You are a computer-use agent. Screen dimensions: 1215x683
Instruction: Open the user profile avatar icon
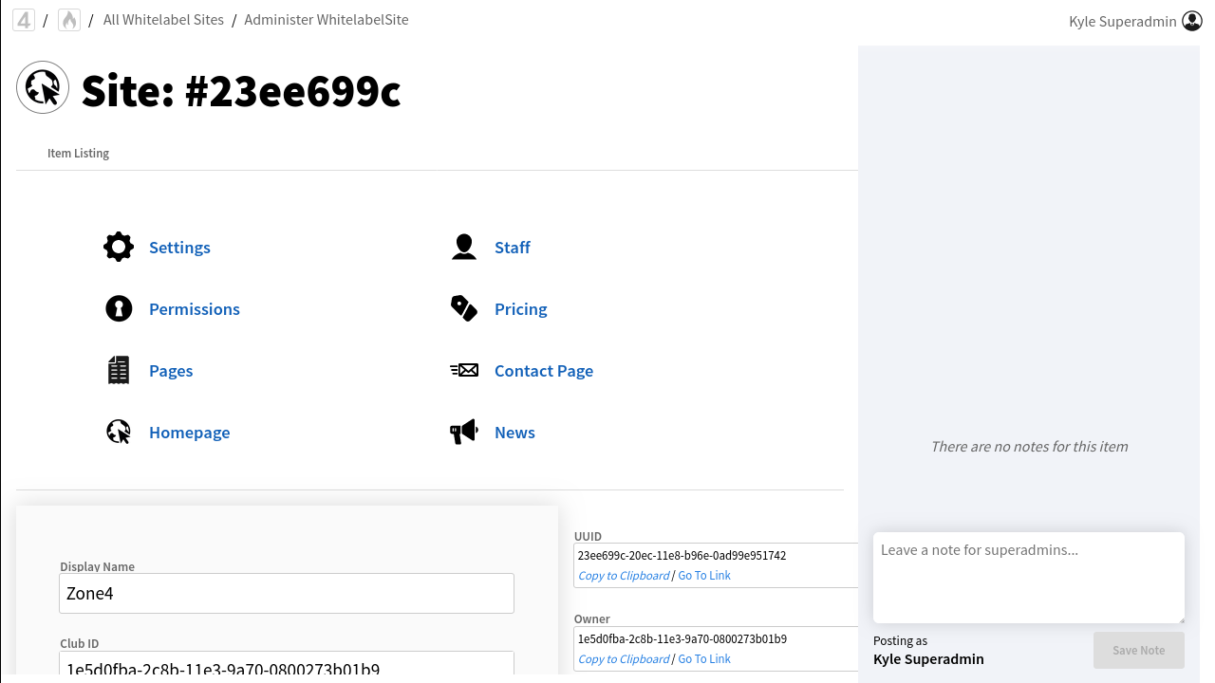(x=1192, y=21)
